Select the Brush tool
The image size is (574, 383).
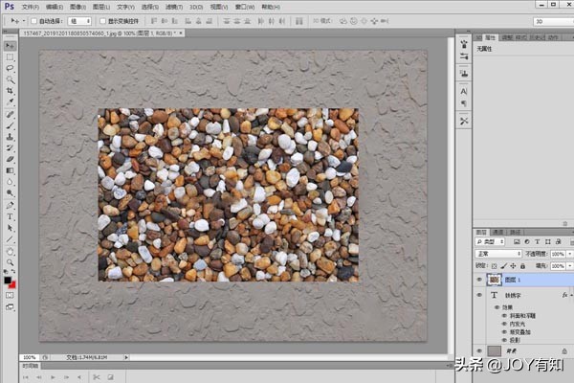click(10, 124)
